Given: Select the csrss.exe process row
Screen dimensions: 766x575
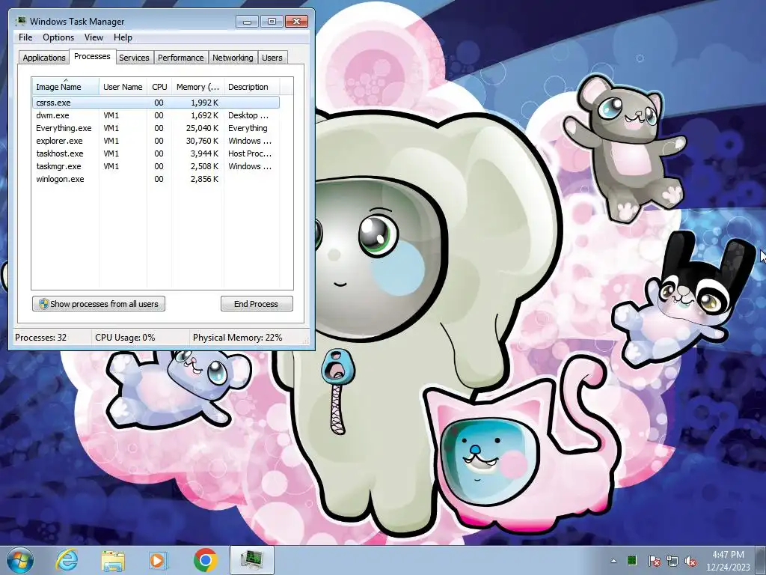Looking at the screenshot, I should pos(156,103).
